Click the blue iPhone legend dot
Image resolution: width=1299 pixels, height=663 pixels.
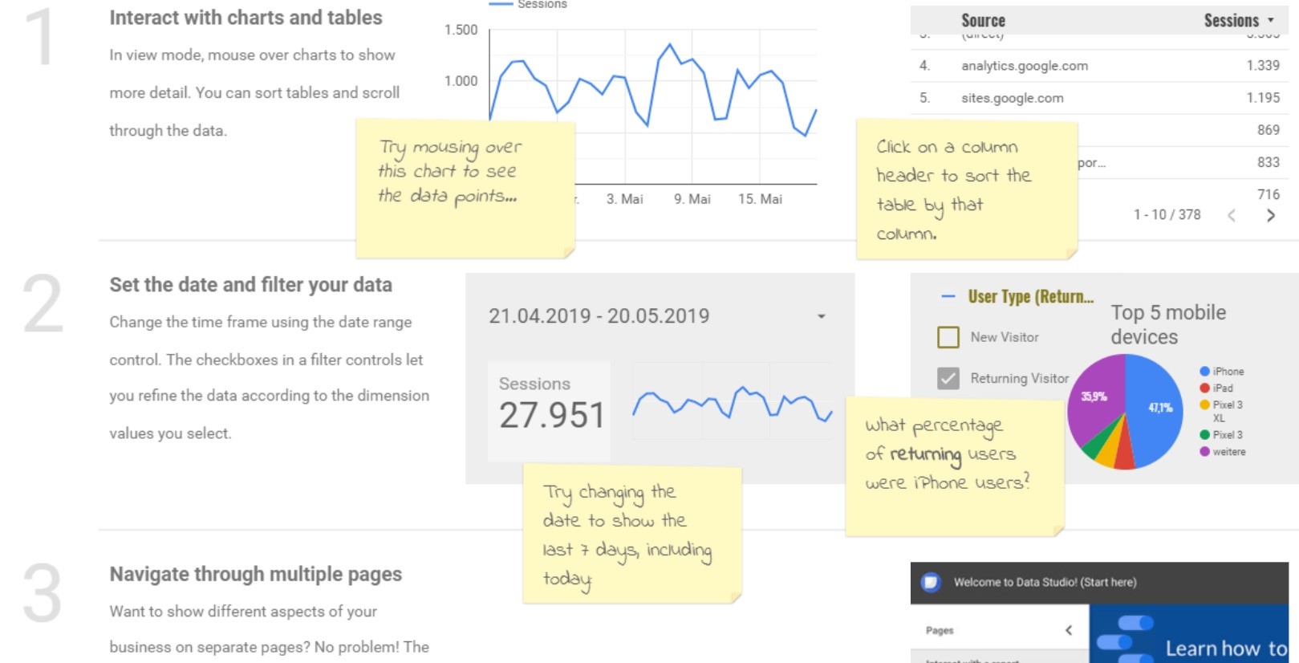(1204, 371)
